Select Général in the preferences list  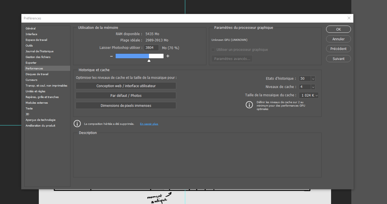point(31,29)
